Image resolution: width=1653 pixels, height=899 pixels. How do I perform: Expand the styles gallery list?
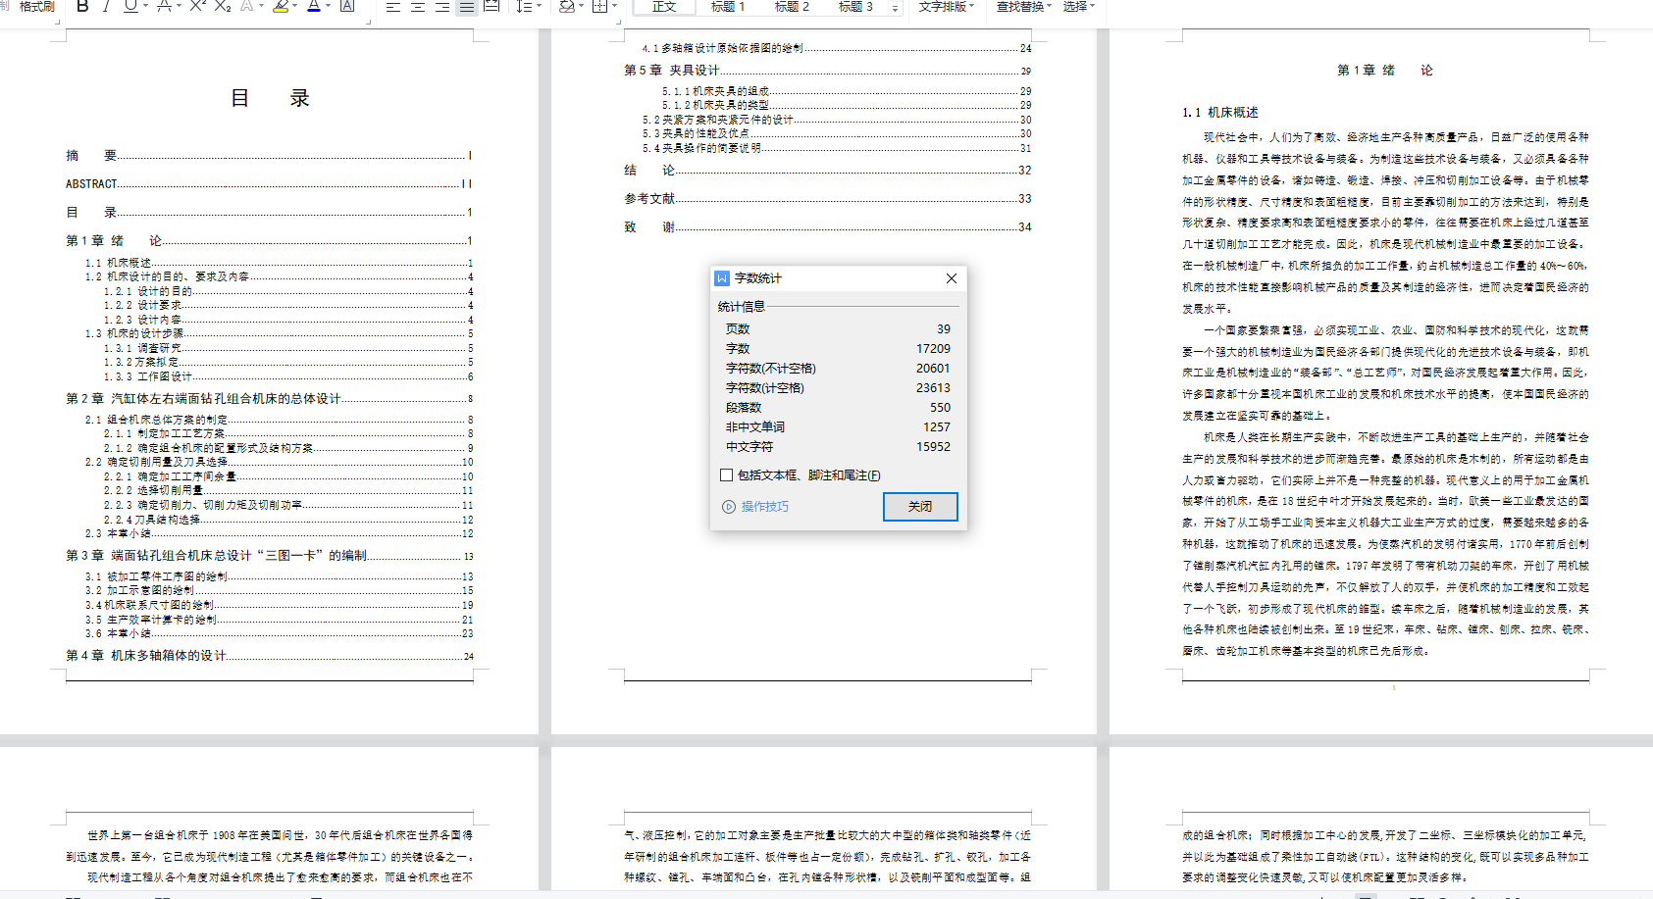click(x=895, y=8)
